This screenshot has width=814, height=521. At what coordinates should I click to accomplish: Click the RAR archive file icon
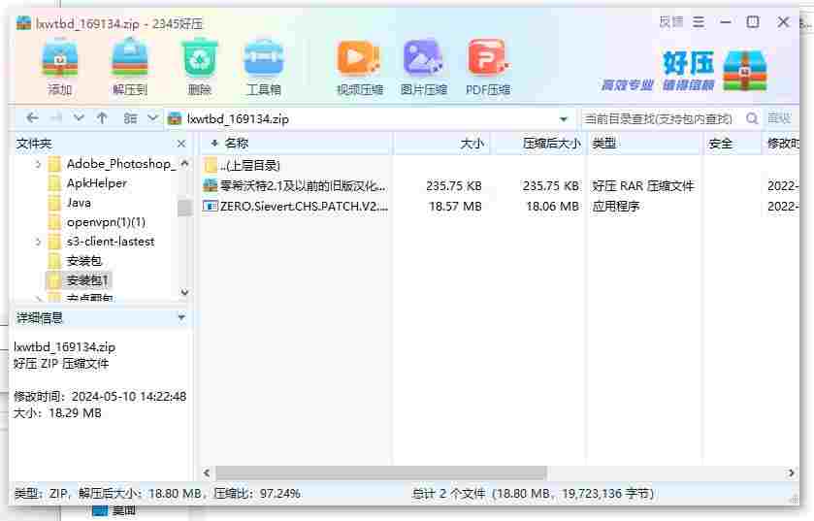point(211,185)
